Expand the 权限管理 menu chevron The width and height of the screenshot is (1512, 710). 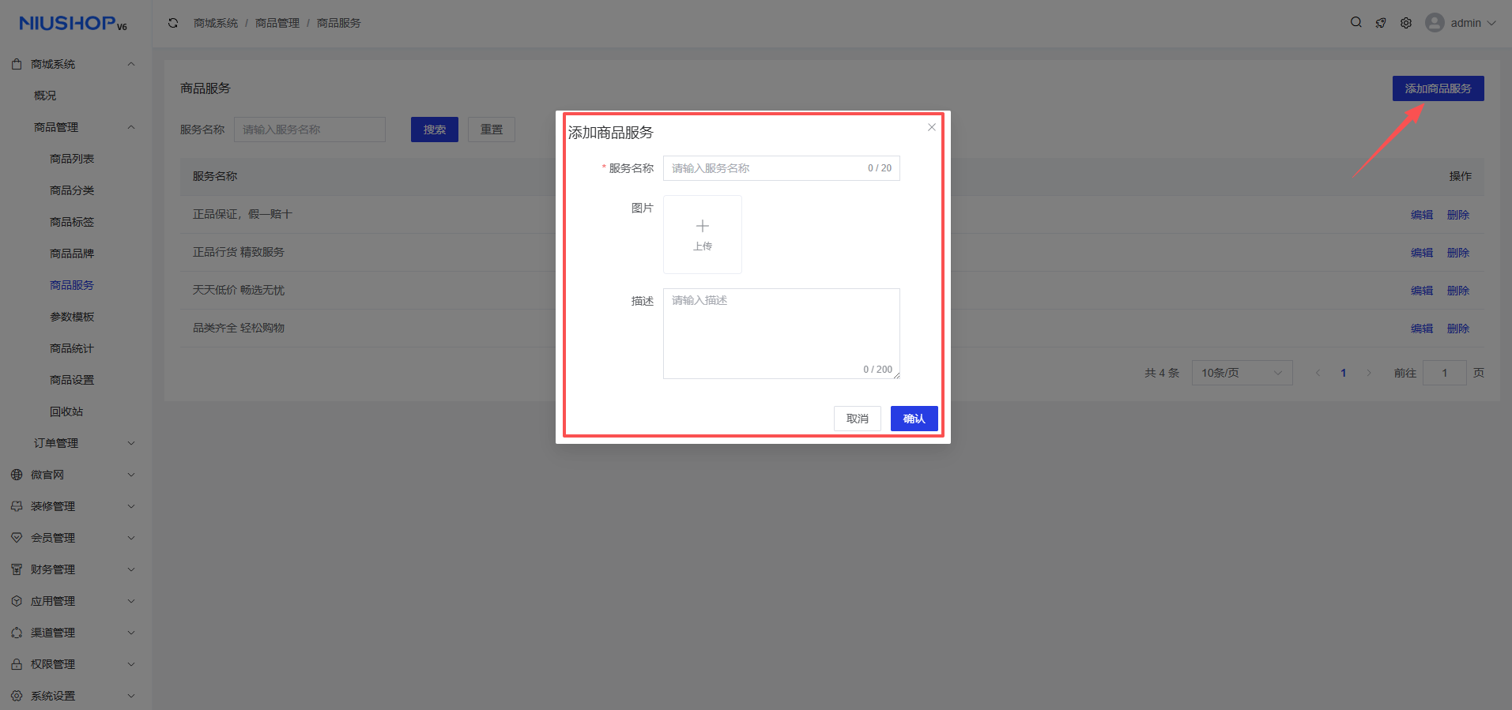[x=131, y=664]
